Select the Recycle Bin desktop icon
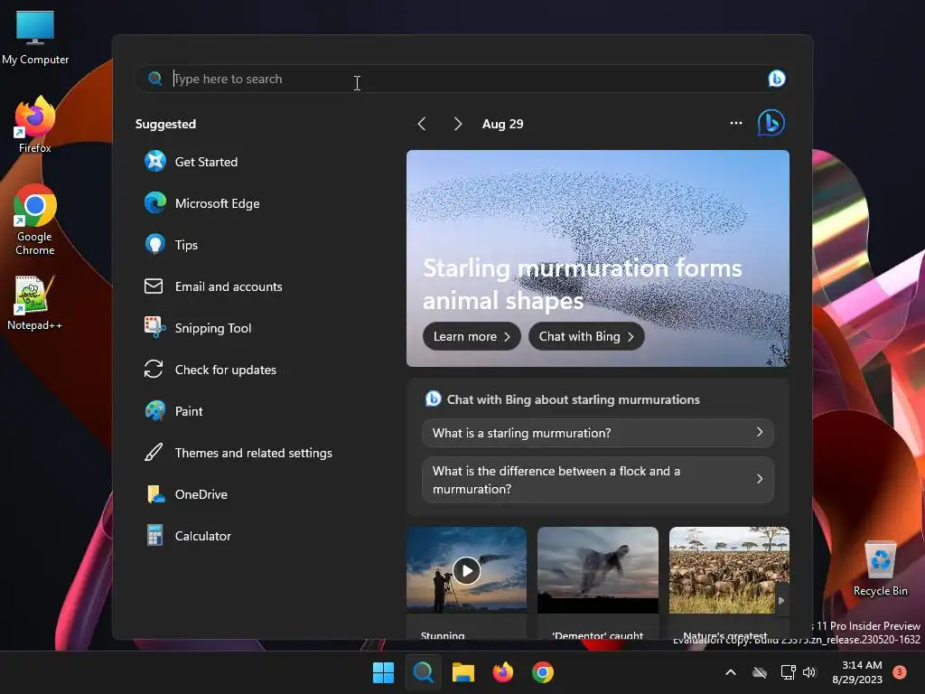Viewport: 925px width, 694px height. pyautogui.click(x=880, y=568)
